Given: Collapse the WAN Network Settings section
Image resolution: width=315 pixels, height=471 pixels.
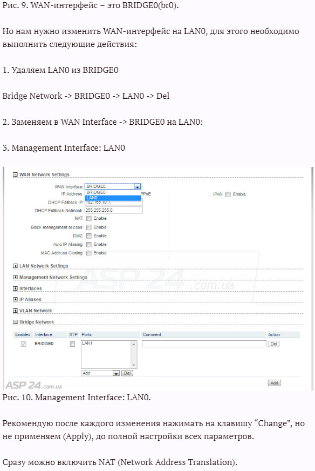Looking at the screenshot, I should (x=15, y=174).
